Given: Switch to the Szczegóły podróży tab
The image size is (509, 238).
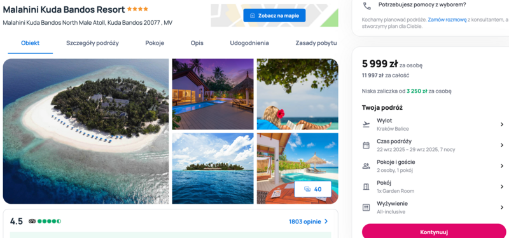Looking at the screenshot, I should (92, 43).
